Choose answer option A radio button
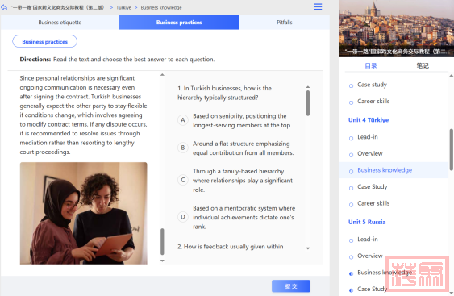454x296 pixels. (183, 120)
